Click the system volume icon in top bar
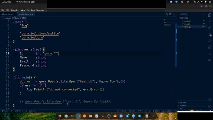Viewport: 213px width, 120px height. tap(202, 2)
